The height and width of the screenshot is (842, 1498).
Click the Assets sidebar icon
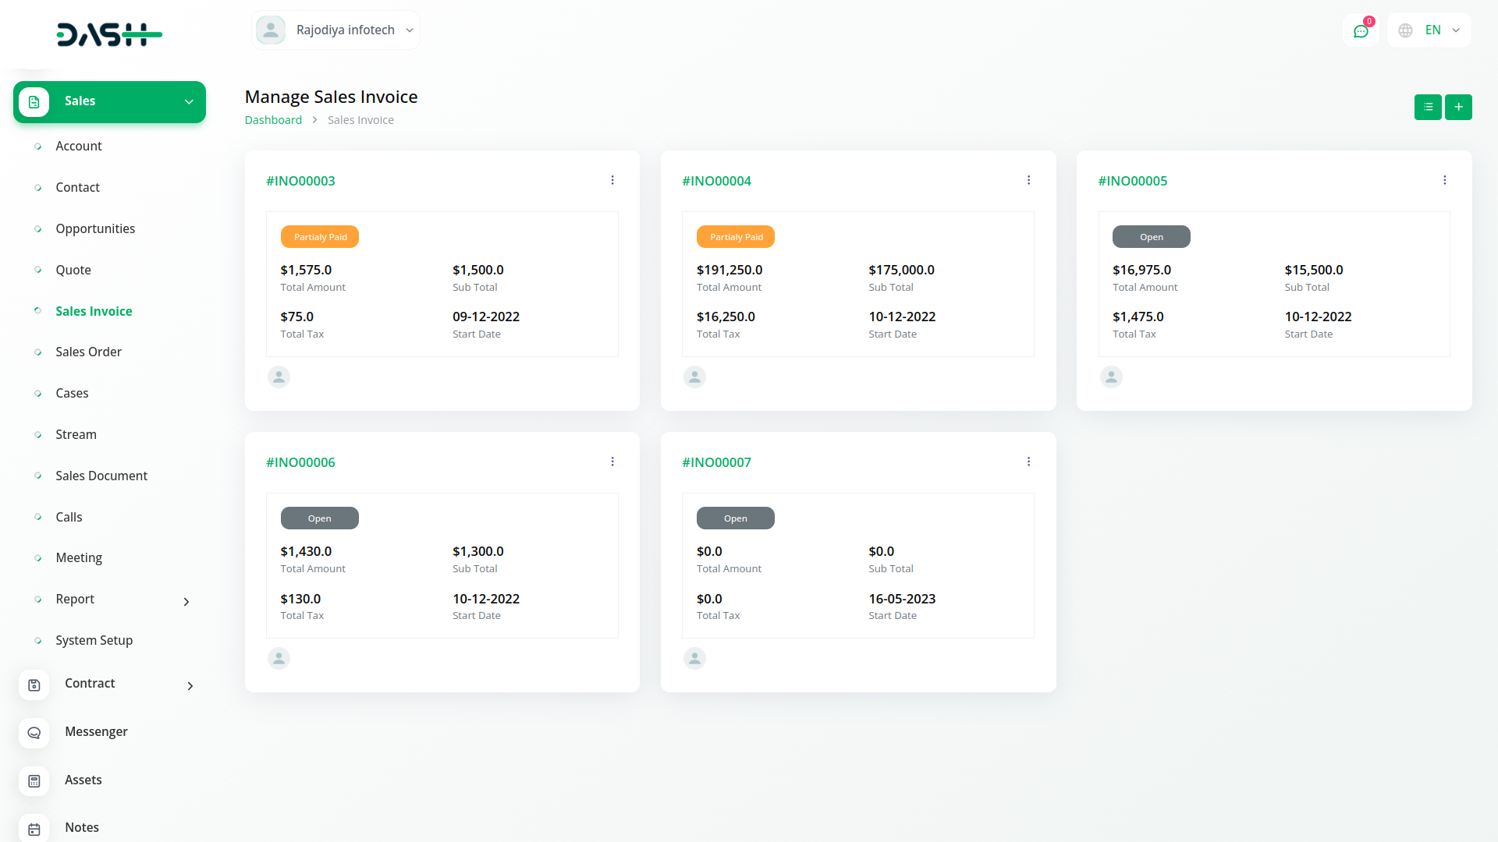pos(34,780)
